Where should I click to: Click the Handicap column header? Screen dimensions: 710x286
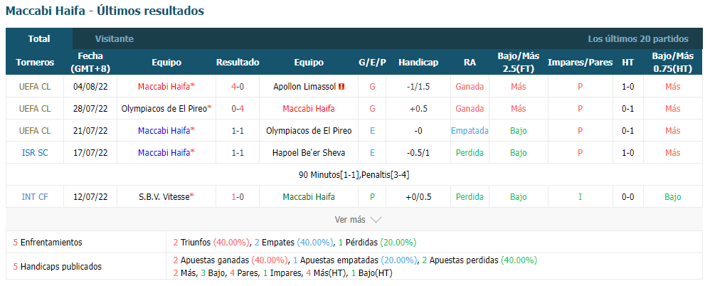[x=418, y=63]
